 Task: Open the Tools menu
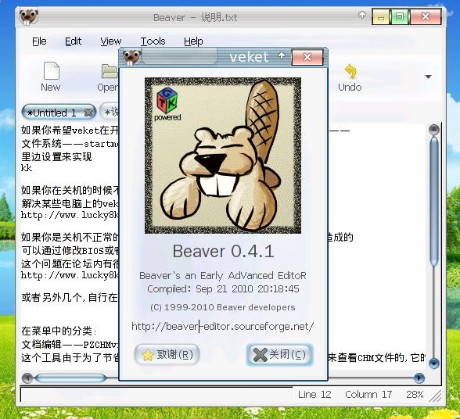pyautogui.click(x=153, y=41)
